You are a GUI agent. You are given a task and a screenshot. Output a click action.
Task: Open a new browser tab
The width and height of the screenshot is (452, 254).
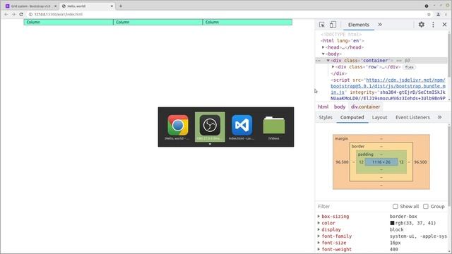tap(121, 6)
